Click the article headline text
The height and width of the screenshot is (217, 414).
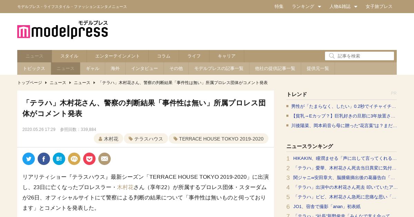(144, 108)
